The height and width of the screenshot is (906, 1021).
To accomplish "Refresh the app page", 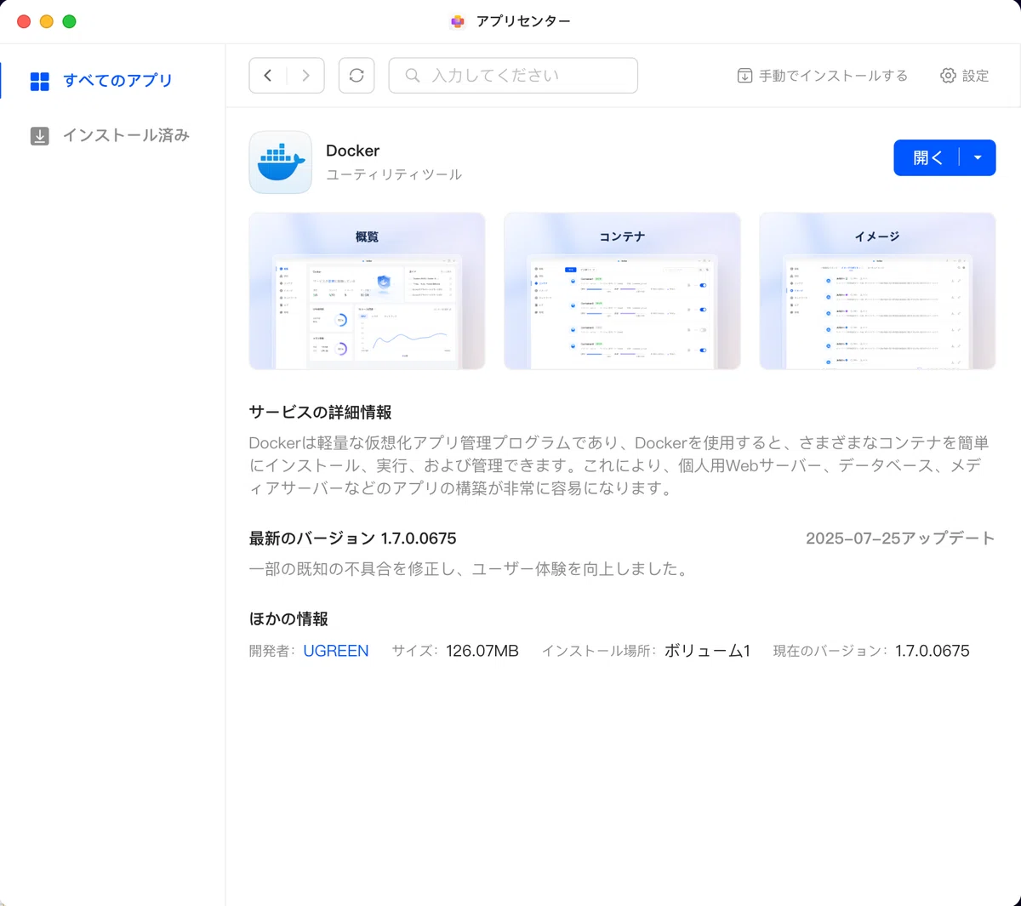I will tap(356, 76).
